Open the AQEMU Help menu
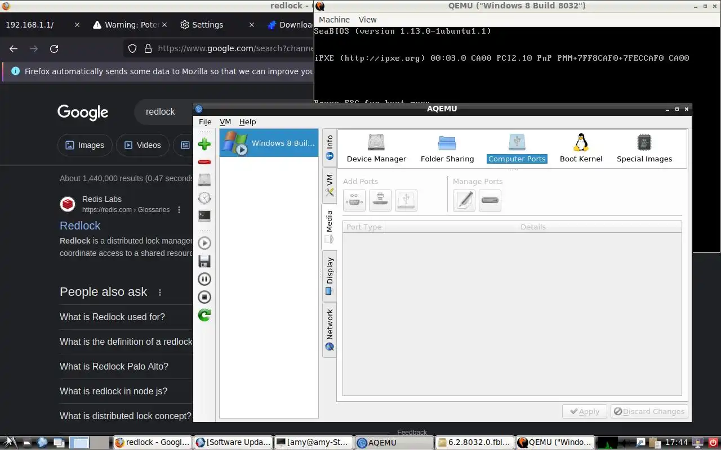The width and height of the screenshot is (721, 450). (x=247, y=121)
